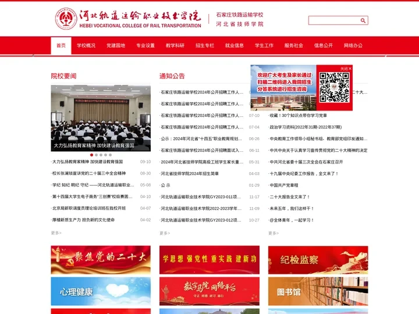Open news 第十四届大学生电子商务 三创赛
419x314 pixels.
[x=92, y=197]
